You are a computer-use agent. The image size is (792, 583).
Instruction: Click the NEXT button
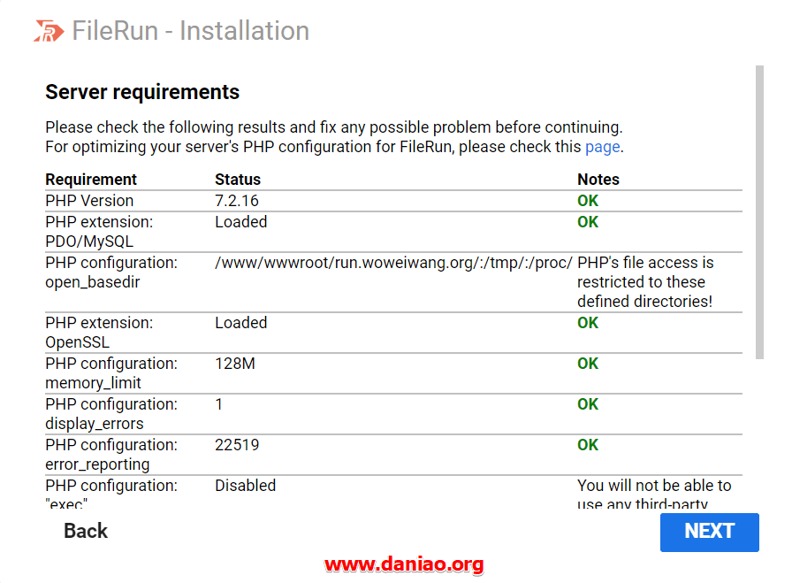pos(709,532)
